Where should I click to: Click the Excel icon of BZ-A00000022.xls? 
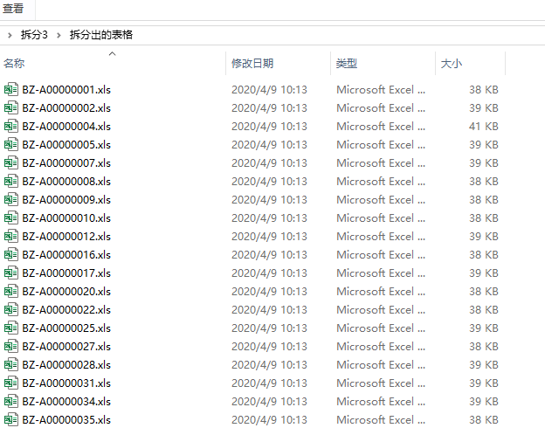(11, 309)
